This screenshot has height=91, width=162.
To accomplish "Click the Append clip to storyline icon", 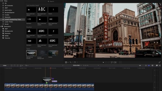I will (18, 65).
